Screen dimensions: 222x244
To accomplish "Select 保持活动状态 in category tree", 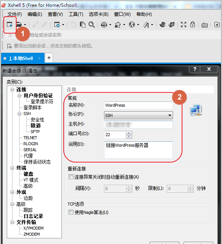I will pos(37,162).
